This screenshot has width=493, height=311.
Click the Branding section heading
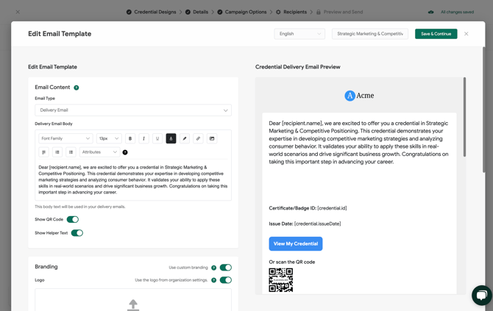(x=46, y=267)
